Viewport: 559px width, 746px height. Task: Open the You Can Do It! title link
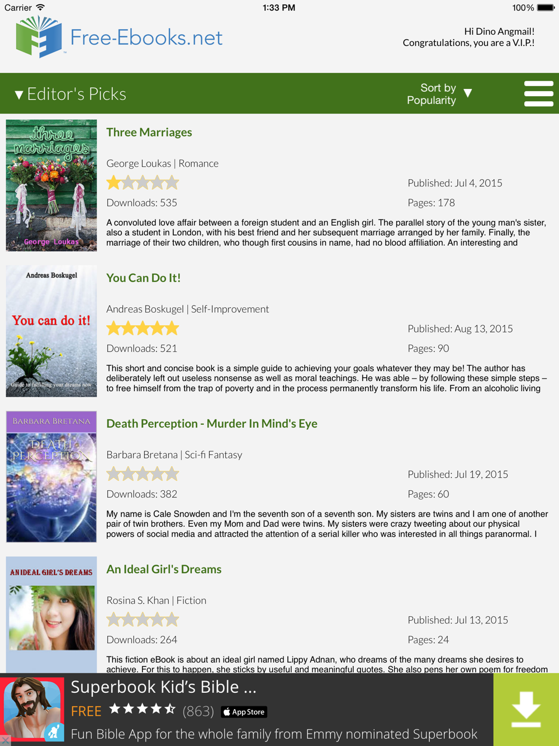click(143, 278)
